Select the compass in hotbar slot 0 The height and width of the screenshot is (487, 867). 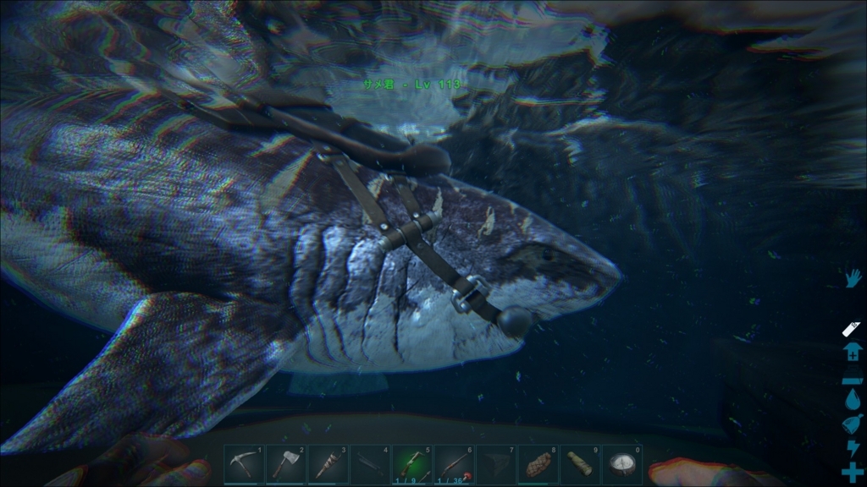(x=622, y=464)
